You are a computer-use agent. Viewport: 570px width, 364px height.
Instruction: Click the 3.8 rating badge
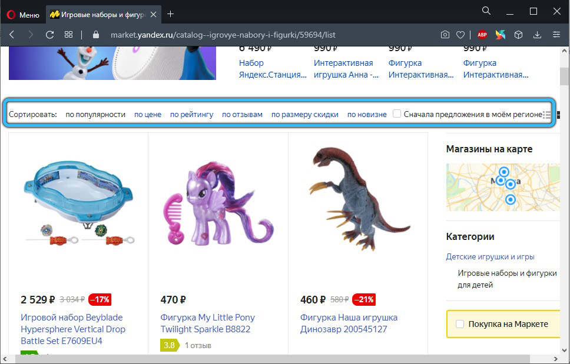coord(170,345)
